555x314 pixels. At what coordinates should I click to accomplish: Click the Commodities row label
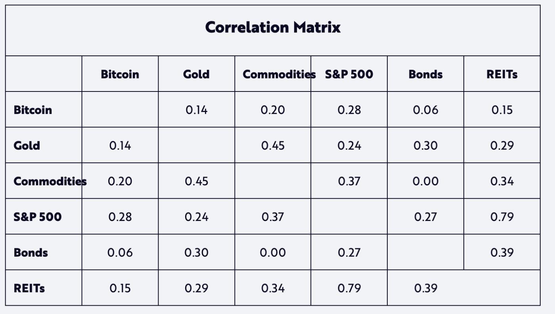coord(50,181)
